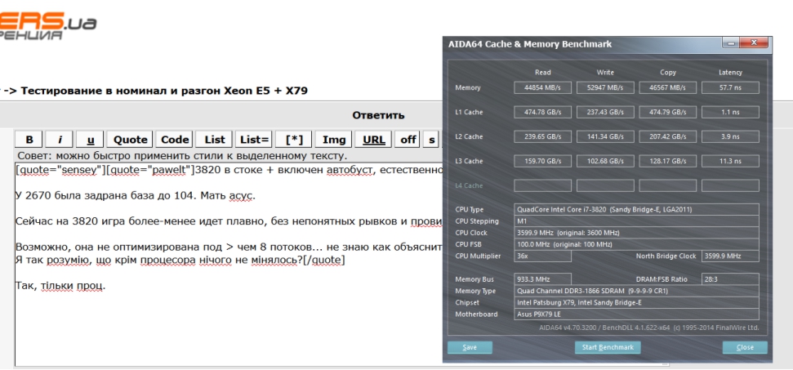Click the line 'У 2670 была задрана база до 104'

coord(136,195)
